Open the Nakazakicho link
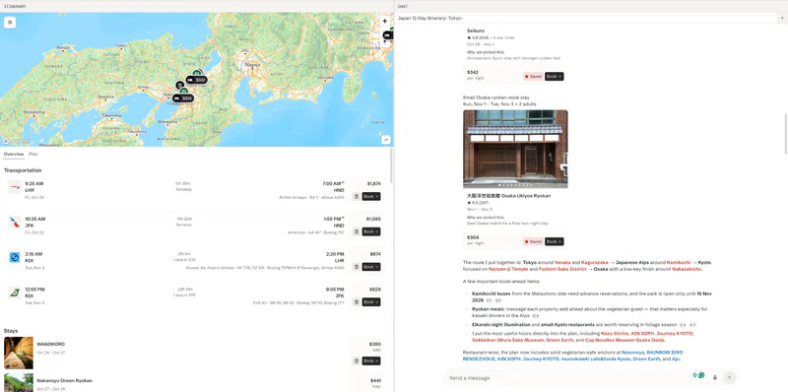Viewport: 788px width, 392px height. (x=687, y=269)
